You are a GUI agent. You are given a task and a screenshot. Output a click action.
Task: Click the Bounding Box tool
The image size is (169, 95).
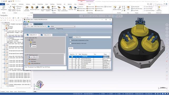pyautogui.click(x=135, y=7)
